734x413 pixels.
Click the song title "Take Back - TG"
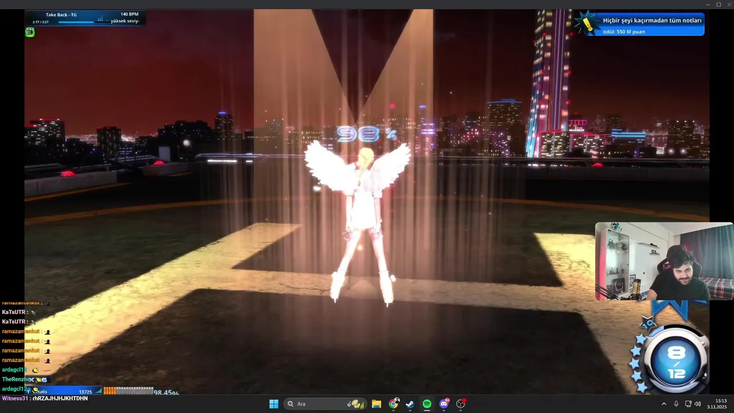pos(61,14)
